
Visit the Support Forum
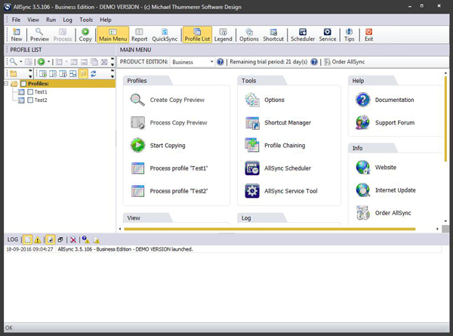tap(385, 122)
